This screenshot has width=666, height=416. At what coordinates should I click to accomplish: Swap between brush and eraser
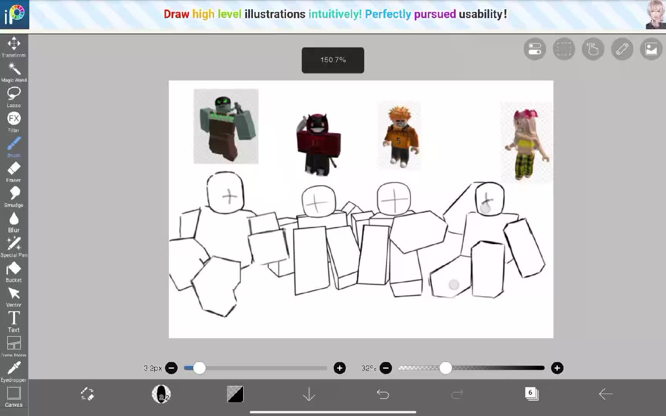[x=87, y=394]
